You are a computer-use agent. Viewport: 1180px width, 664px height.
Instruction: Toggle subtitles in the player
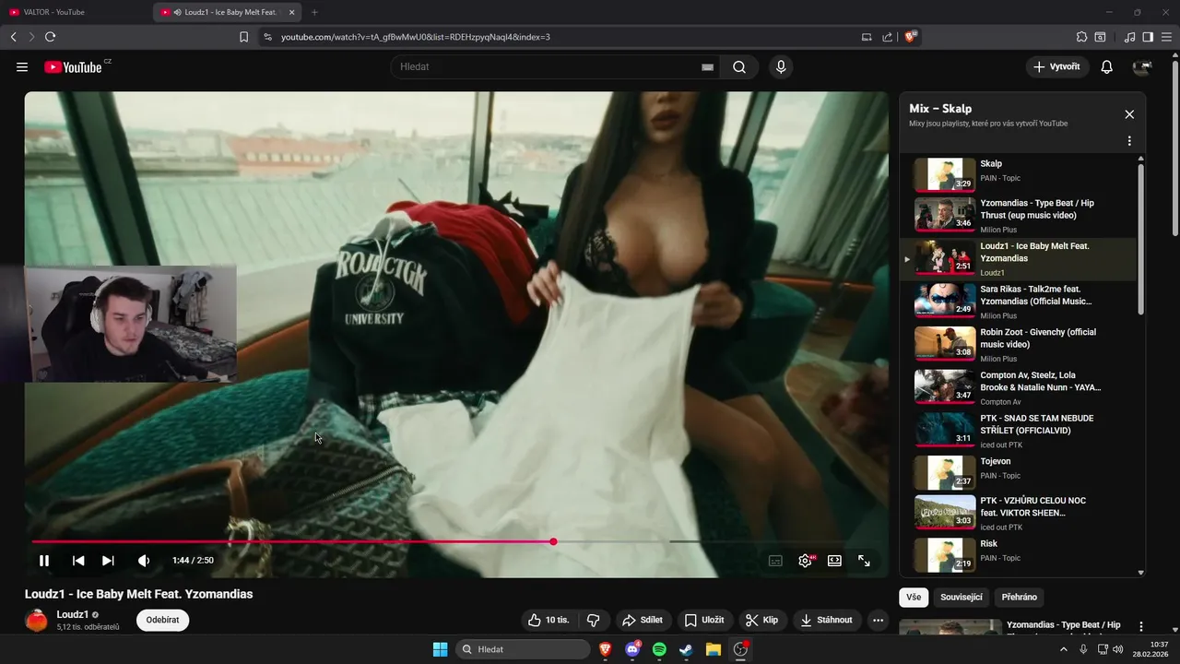(x=776, y=561)
